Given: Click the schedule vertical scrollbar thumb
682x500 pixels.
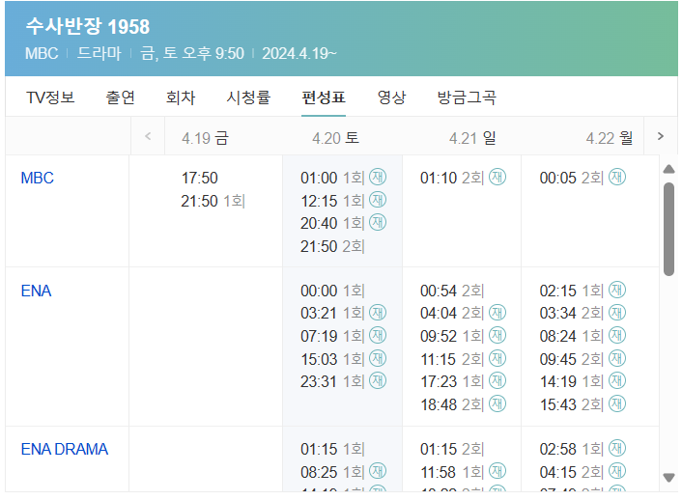Looking at the screenshot, I should (x=668, y=229).
